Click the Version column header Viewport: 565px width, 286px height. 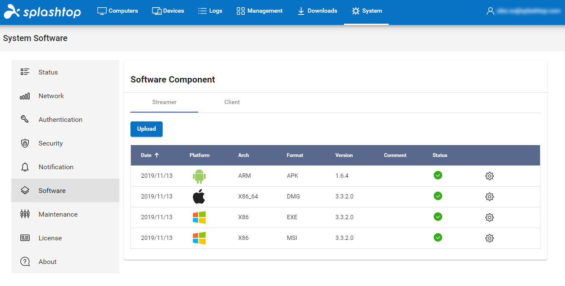click(344, 155)
